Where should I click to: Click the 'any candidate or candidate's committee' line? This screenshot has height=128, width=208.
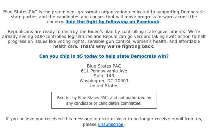104,103
